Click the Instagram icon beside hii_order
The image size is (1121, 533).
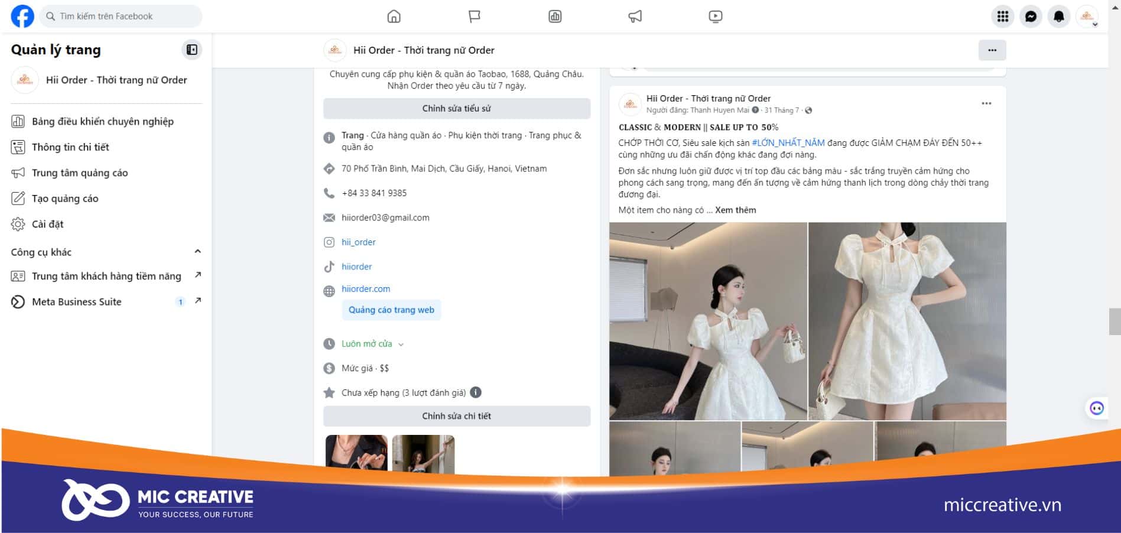329,242
